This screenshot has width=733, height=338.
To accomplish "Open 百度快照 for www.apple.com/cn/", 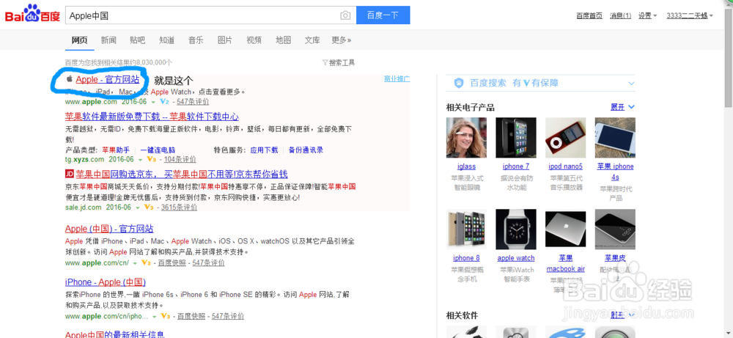I will pos(172,262).
